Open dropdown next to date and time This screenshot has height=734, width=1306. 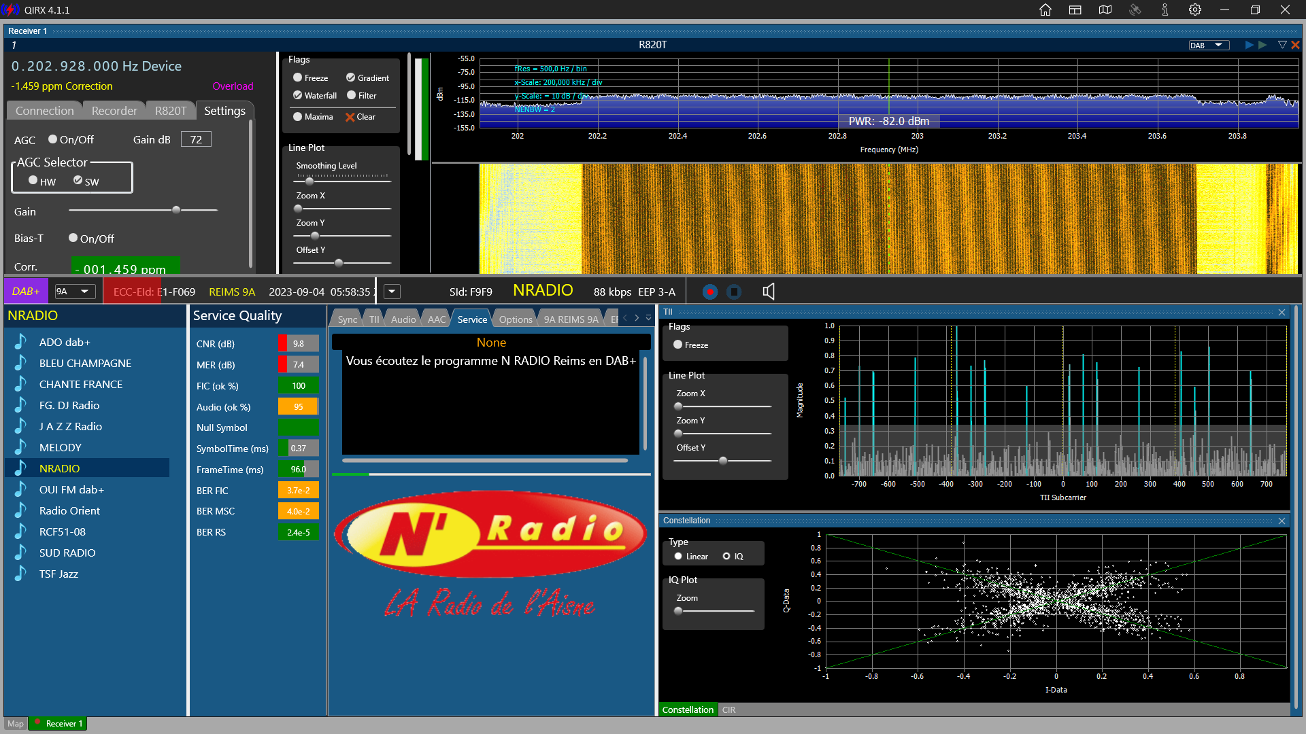click(392, 292)
